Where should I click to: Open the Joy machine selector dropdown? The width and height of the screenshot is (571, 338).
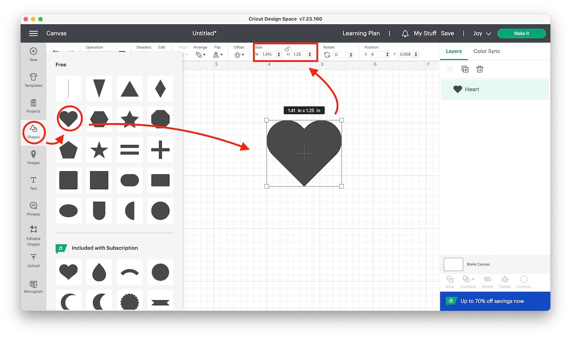pyautogui.click(x=482, y=33)
